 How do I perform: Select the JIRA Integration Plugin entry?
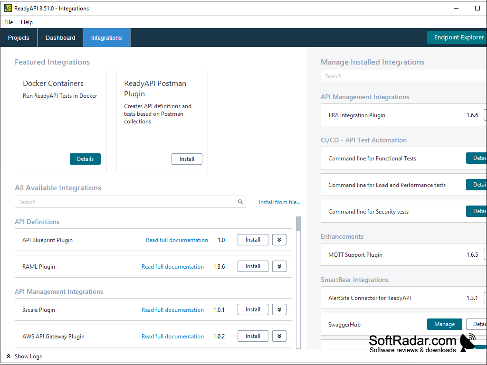[x=404, y=115]
